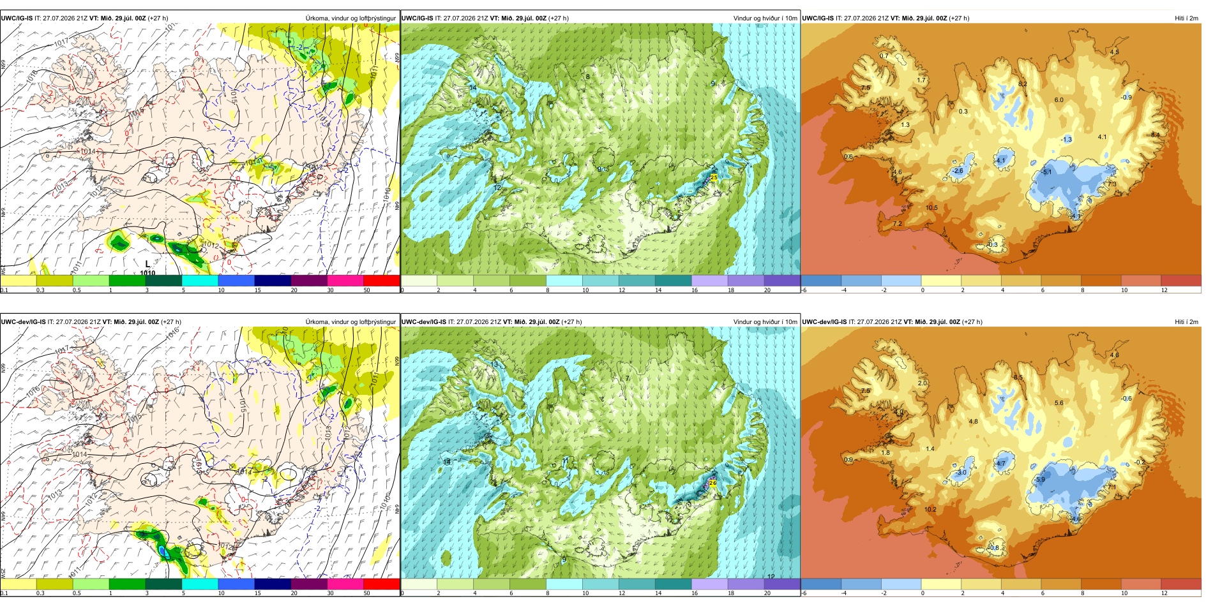Click the top "Hiti í 2m" panel title
This screenshot has width=1213, height=606.
click(1186, 18)
